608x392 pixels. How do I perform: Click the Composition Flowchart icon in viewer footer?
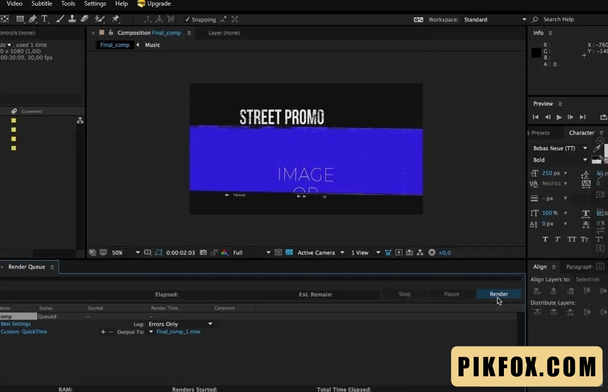pos(420,252)
